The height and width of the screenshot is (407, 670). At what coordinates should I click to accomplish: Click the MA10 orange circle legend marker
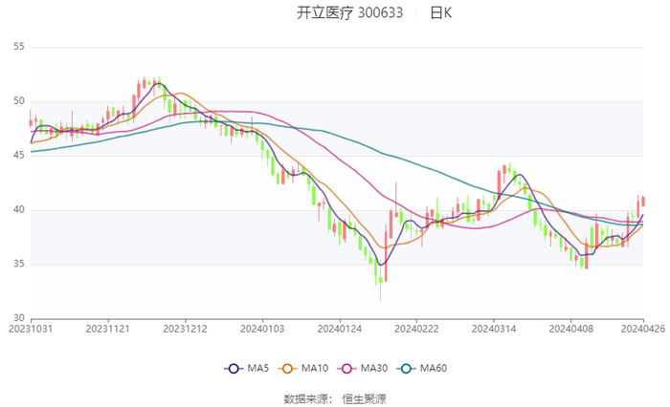click(x=292, y=369)
